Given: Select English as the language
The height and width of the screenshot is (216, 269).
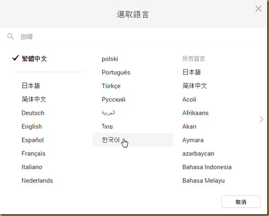Looking at the screenshot, I should [32, 127].
